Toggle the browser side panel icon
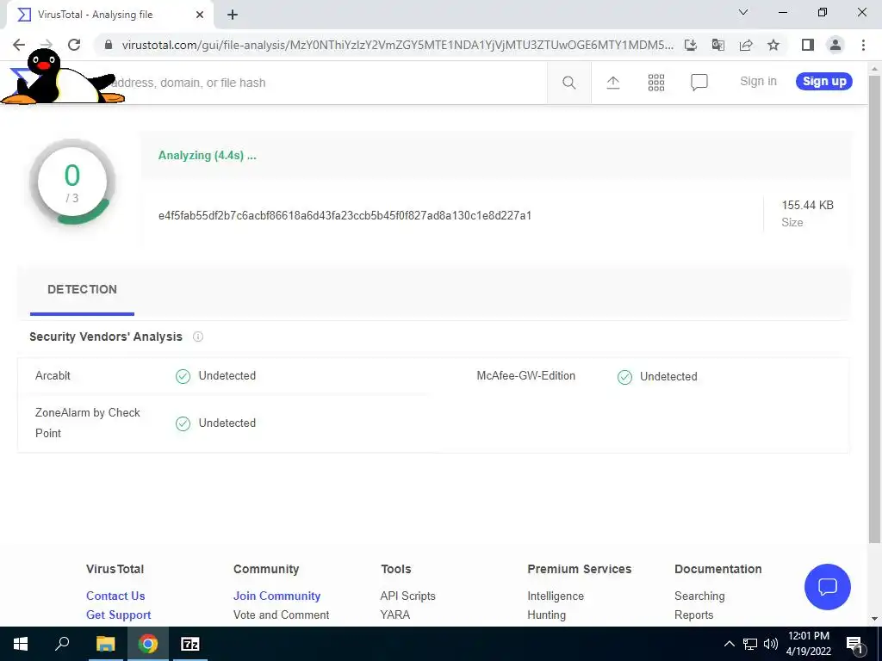Screen dimensions: 882x661 pos(808,45)
